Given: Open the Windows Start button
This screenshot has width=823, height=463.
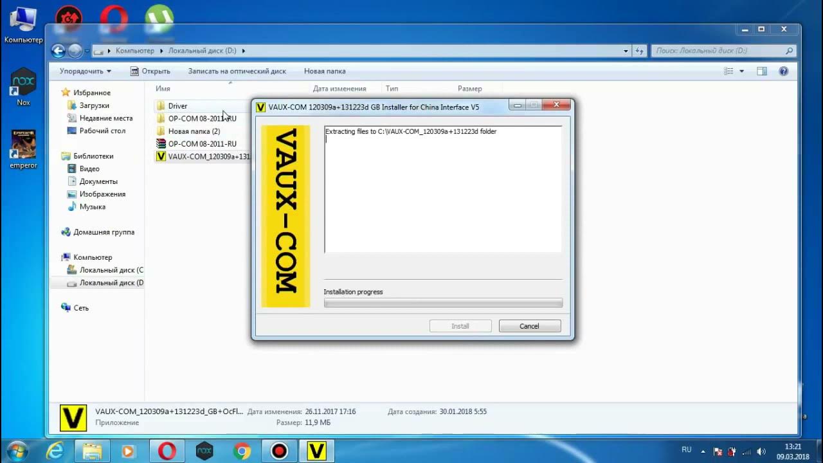Looking at the screenshot, I should tap(17, 451).
